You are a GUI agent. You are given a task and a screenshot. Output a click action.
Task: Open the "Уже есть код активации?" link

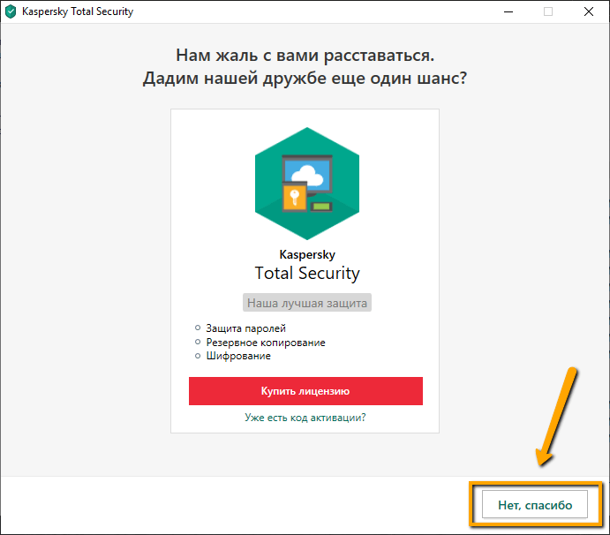click(x=305, y=418)
